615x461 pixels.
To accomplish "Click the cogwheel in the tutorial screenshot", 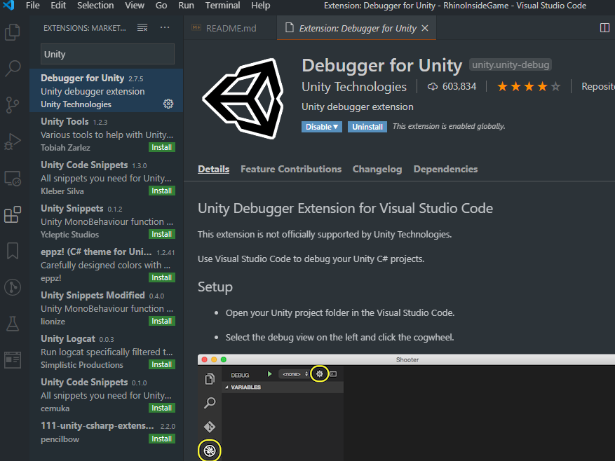I will [x=320, y=374].
